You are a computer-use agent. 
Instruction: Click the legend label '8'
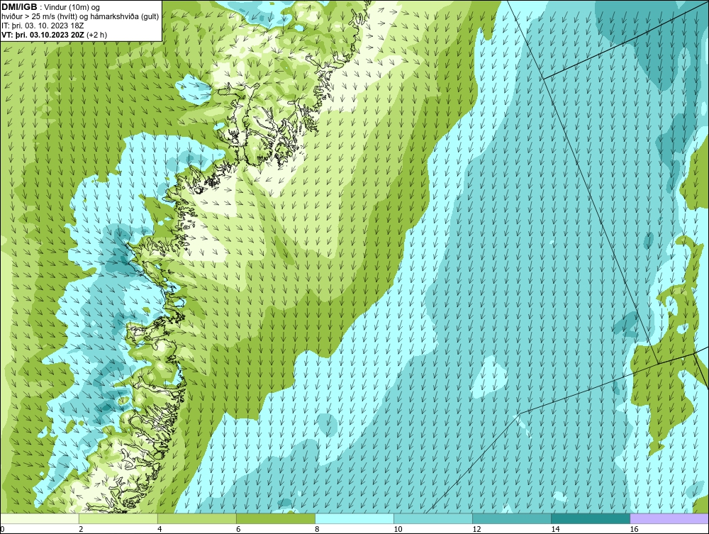coord(318,529)
